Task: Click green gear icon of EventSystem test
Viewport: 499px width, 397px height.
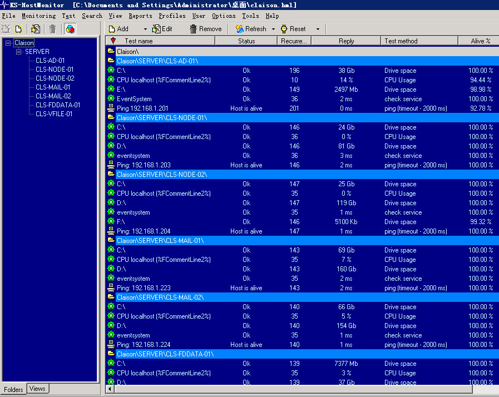Action: (111, 99)
